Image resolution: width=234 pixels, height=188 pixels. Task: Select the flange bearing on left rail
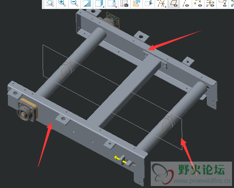pyautogui.click(x=27, y=110)
